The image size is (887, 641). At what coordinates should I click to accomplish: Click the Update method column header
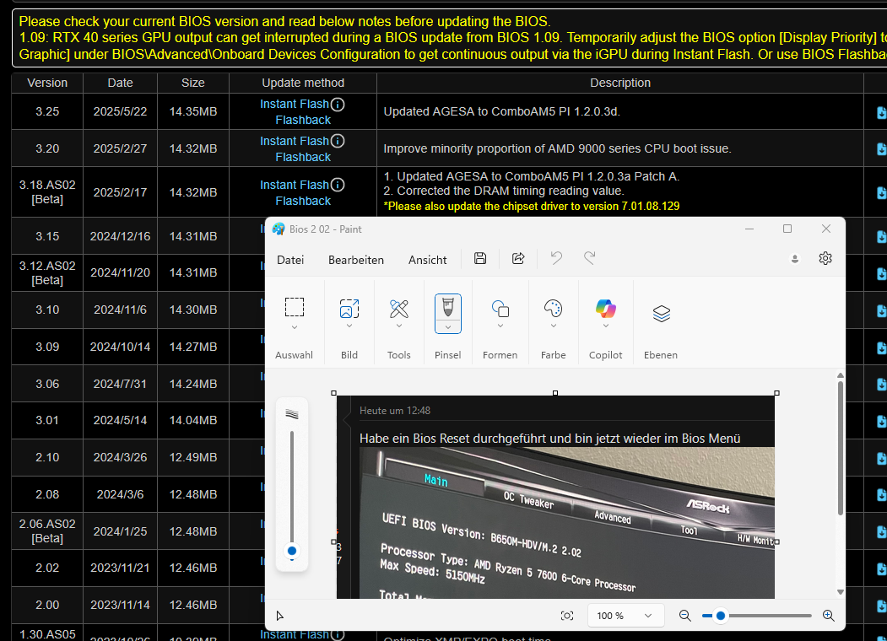click(303, 83)
